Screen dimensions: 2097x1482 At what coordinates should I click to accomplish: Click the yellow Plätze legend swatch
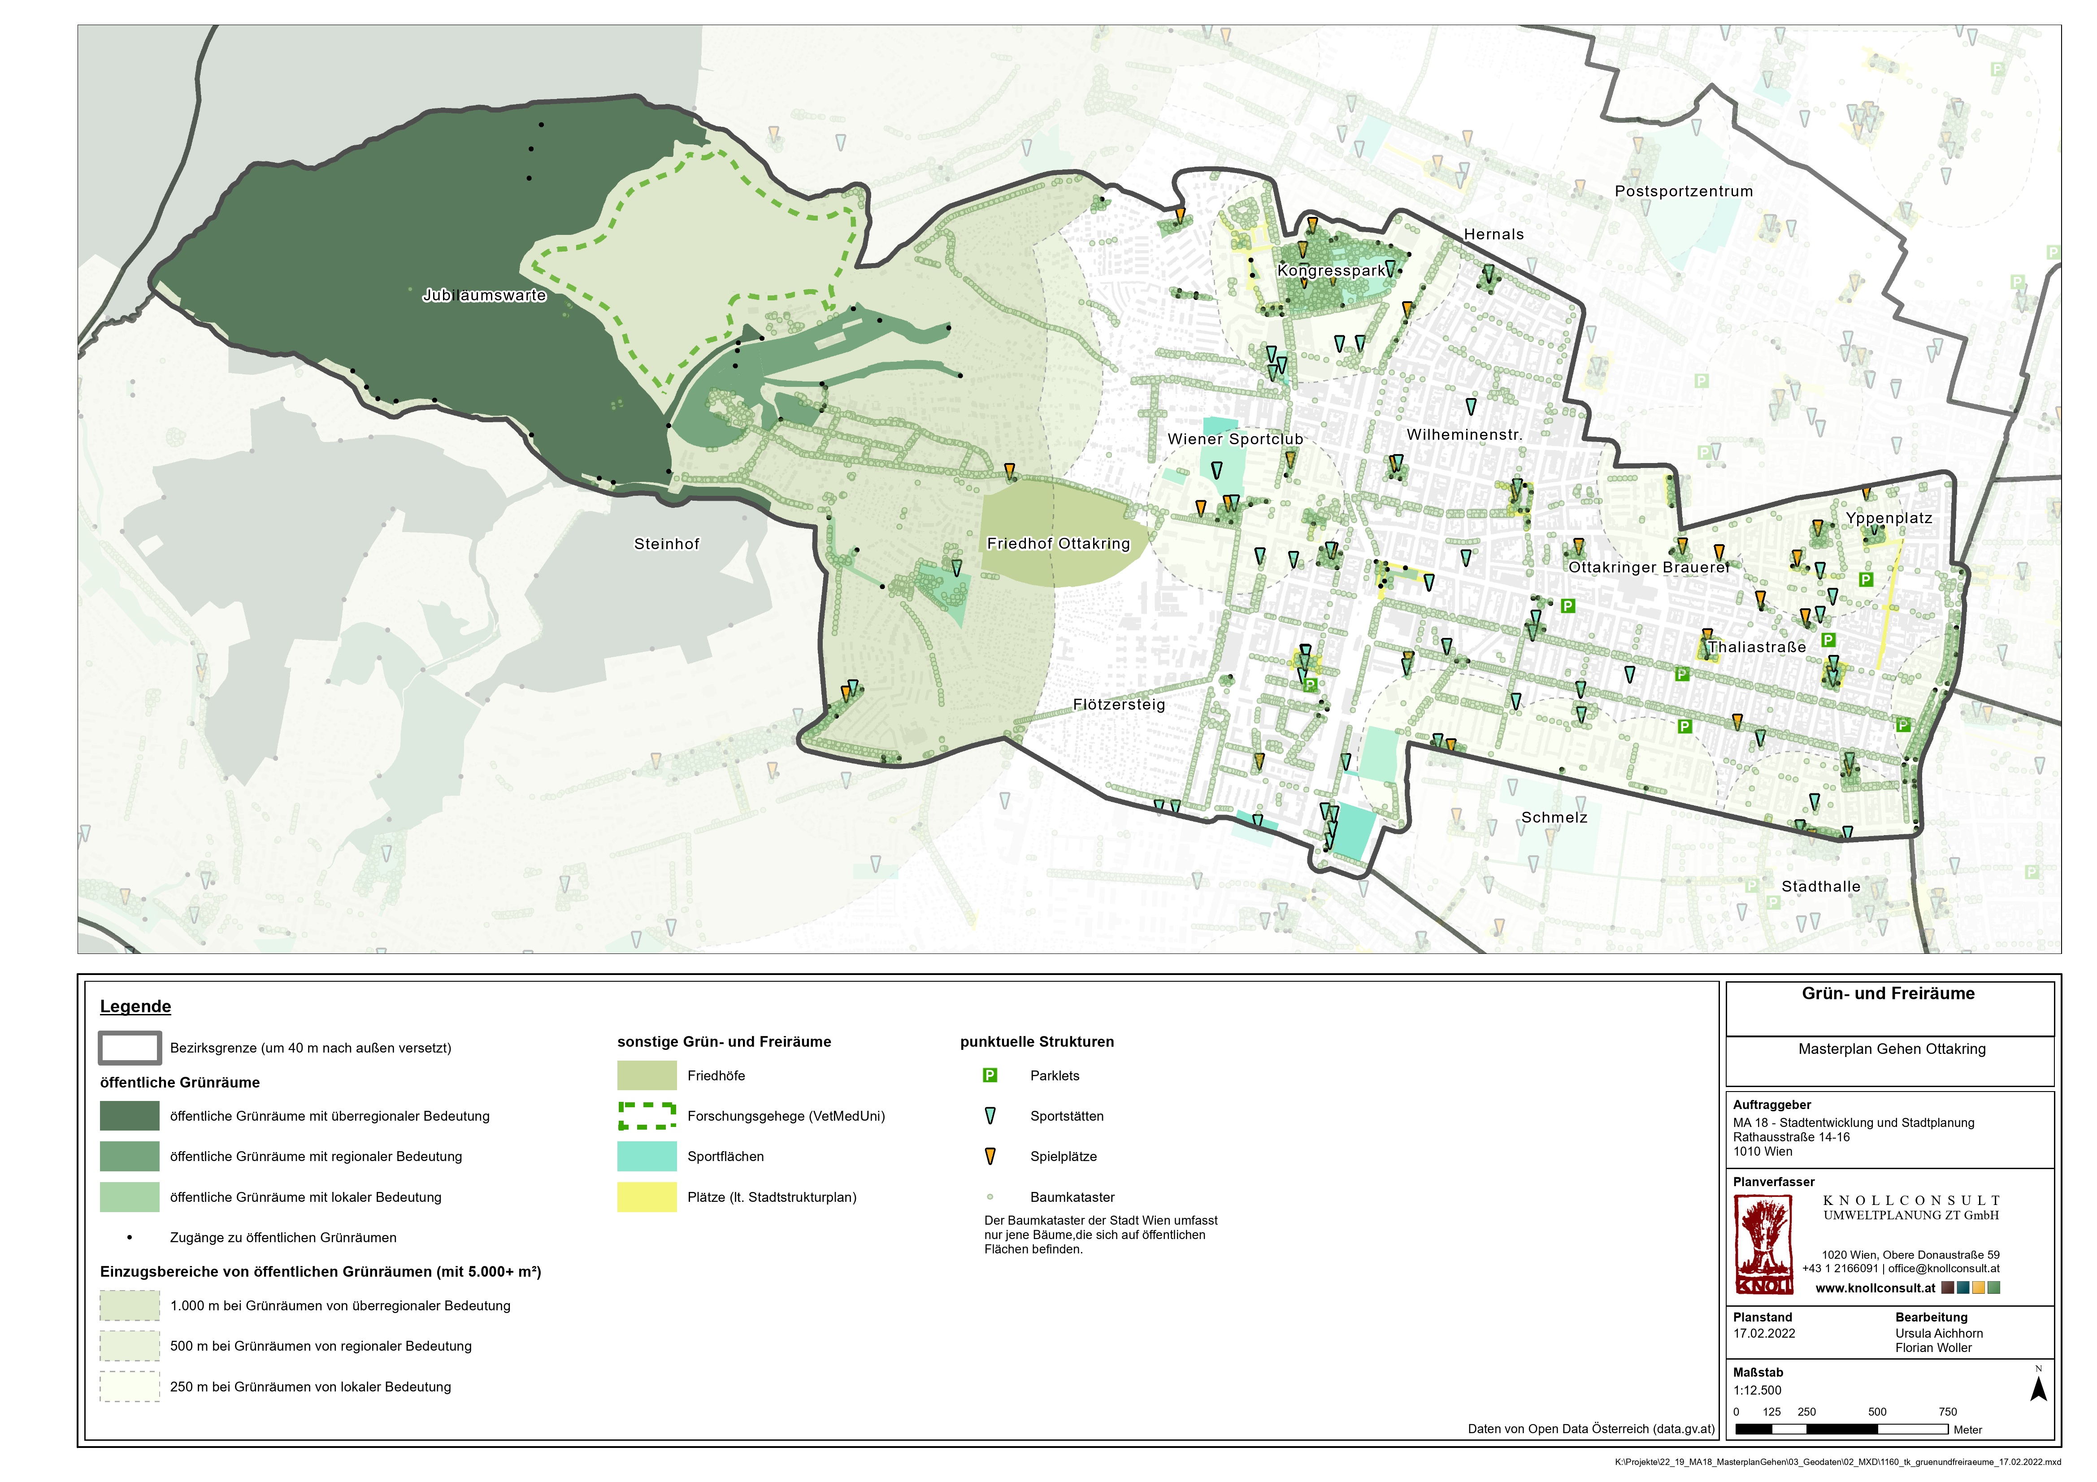coord(647,1197)
